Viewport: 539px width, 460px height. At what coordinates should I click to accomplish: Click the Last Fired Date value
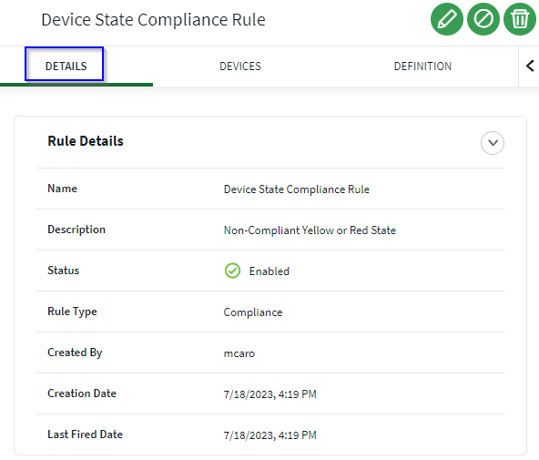tap(269, 434)
